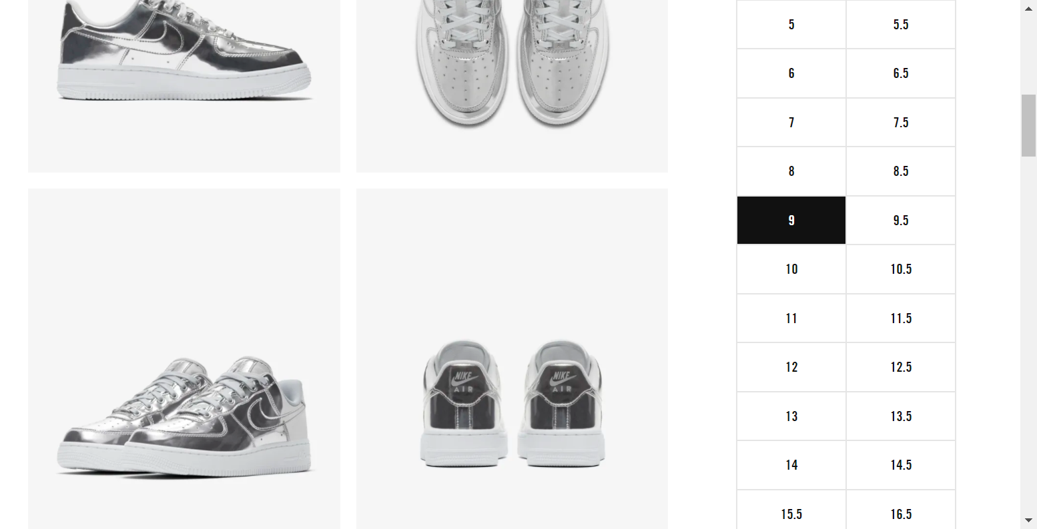Select shoe size 5
Image resolution: width=1037 pixels, height=529 pixels.
[791, 25]
